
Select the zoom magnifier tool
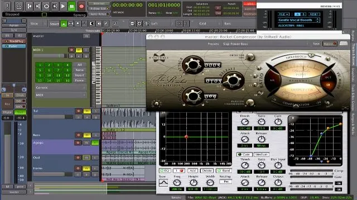point(78,23)
